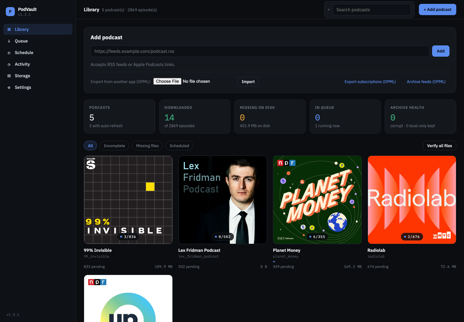This screenshot has width=464, height=322.
Task: Open the Library section
Action: pyautogui.click(x=38, y=29)
